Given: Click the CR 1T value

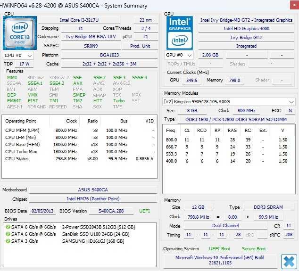Looking at the screenshot, I should pyautogui.click(x=289, y=226).
